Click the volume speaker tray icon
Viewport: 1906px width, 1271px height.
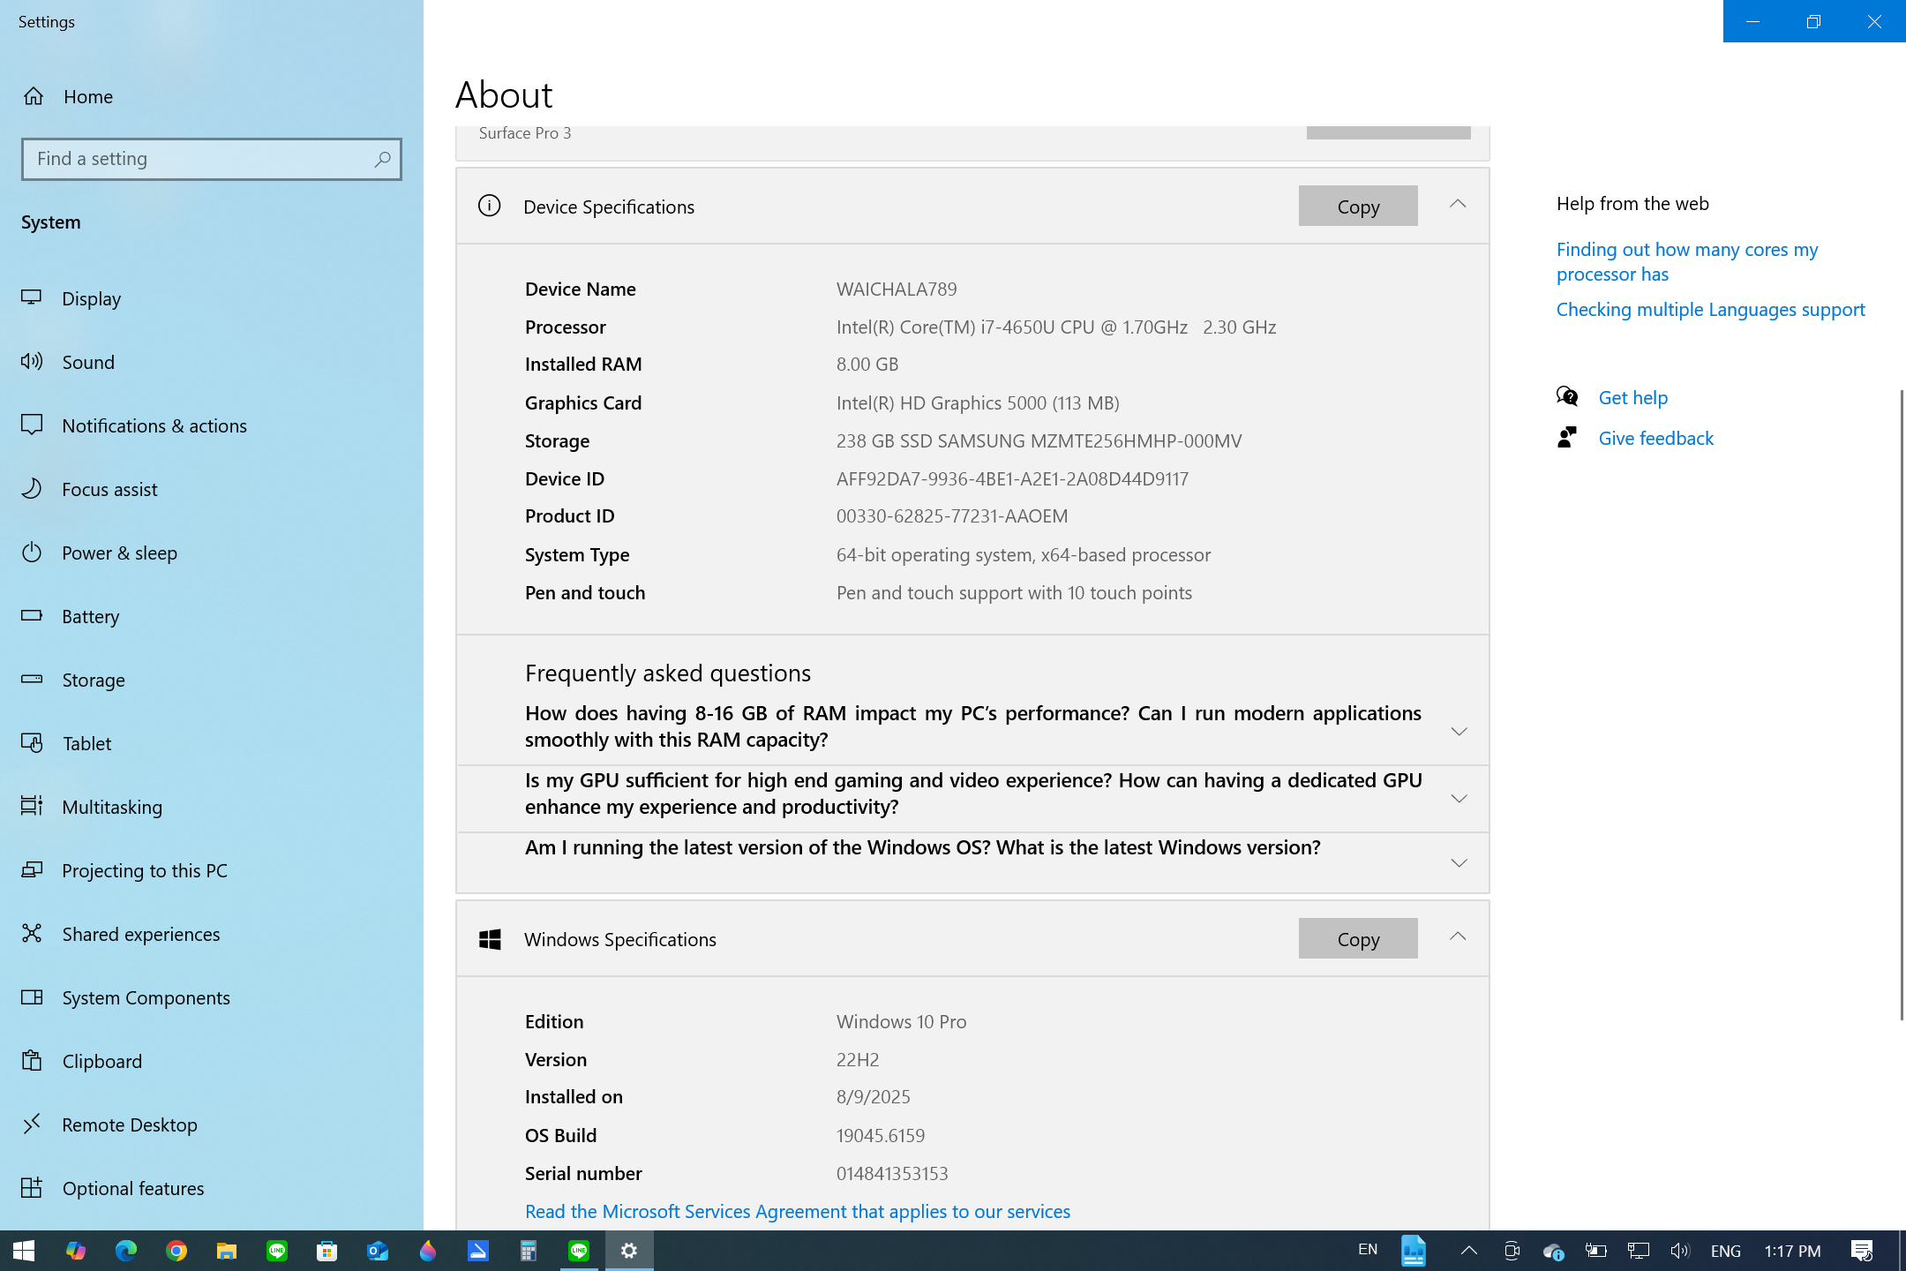[x=1680, y=1251]
